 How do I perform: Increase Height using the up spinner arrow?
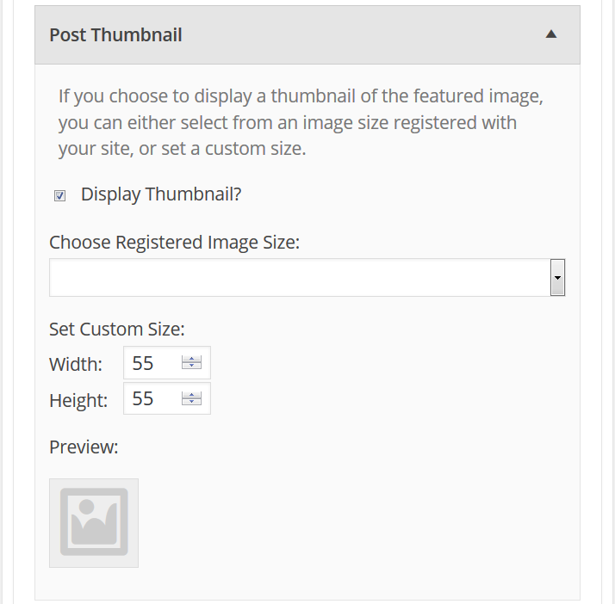tap(192, 395)
